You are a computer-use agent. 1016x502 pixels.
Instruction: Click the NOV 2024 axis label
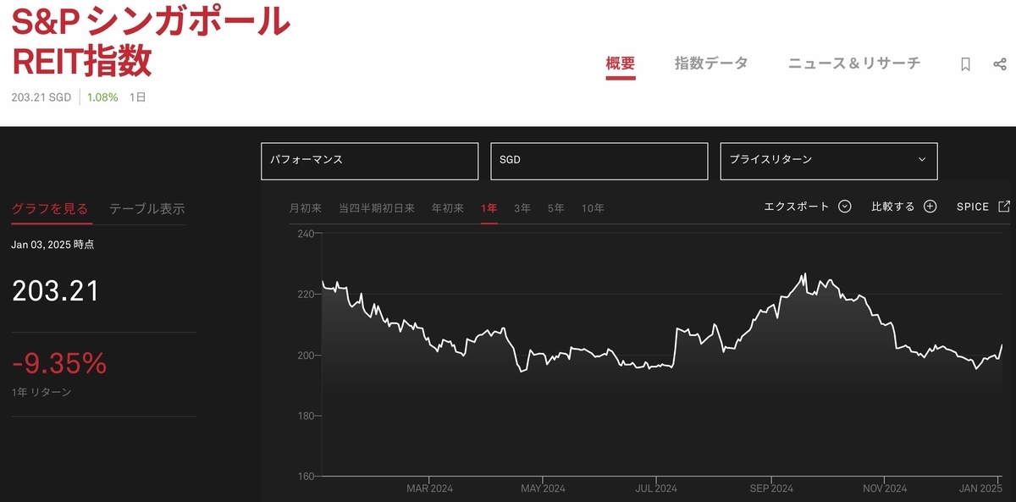(884, 488)
